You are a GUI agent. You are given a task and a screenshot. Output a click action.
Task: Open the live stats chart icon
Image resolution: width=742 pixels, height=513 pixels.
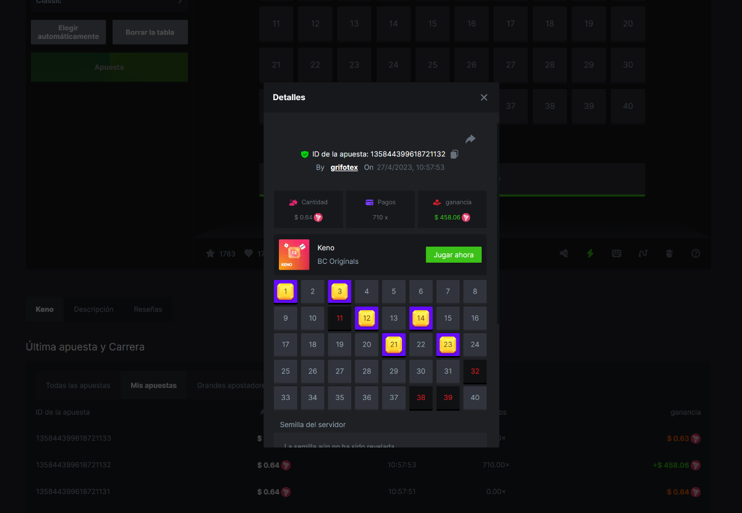point(642,253)
